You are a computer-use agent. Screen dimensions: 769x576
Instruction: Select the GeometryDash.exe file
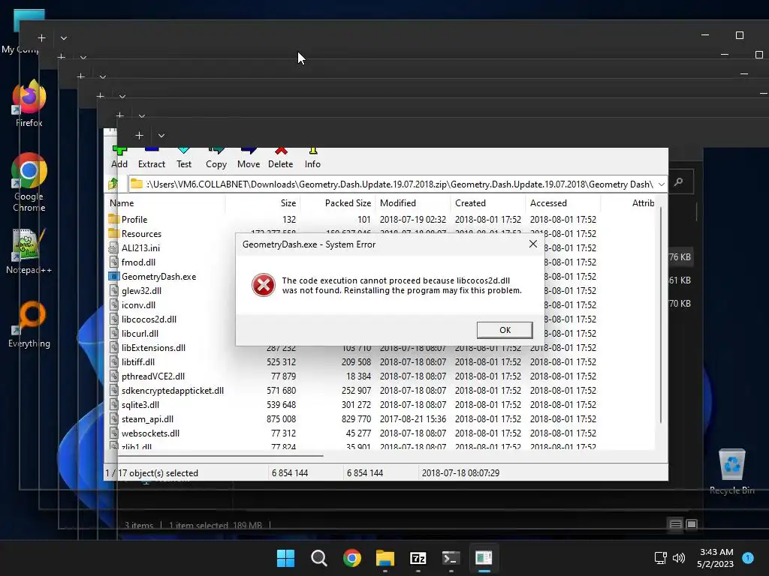click(x=158, y=276)
